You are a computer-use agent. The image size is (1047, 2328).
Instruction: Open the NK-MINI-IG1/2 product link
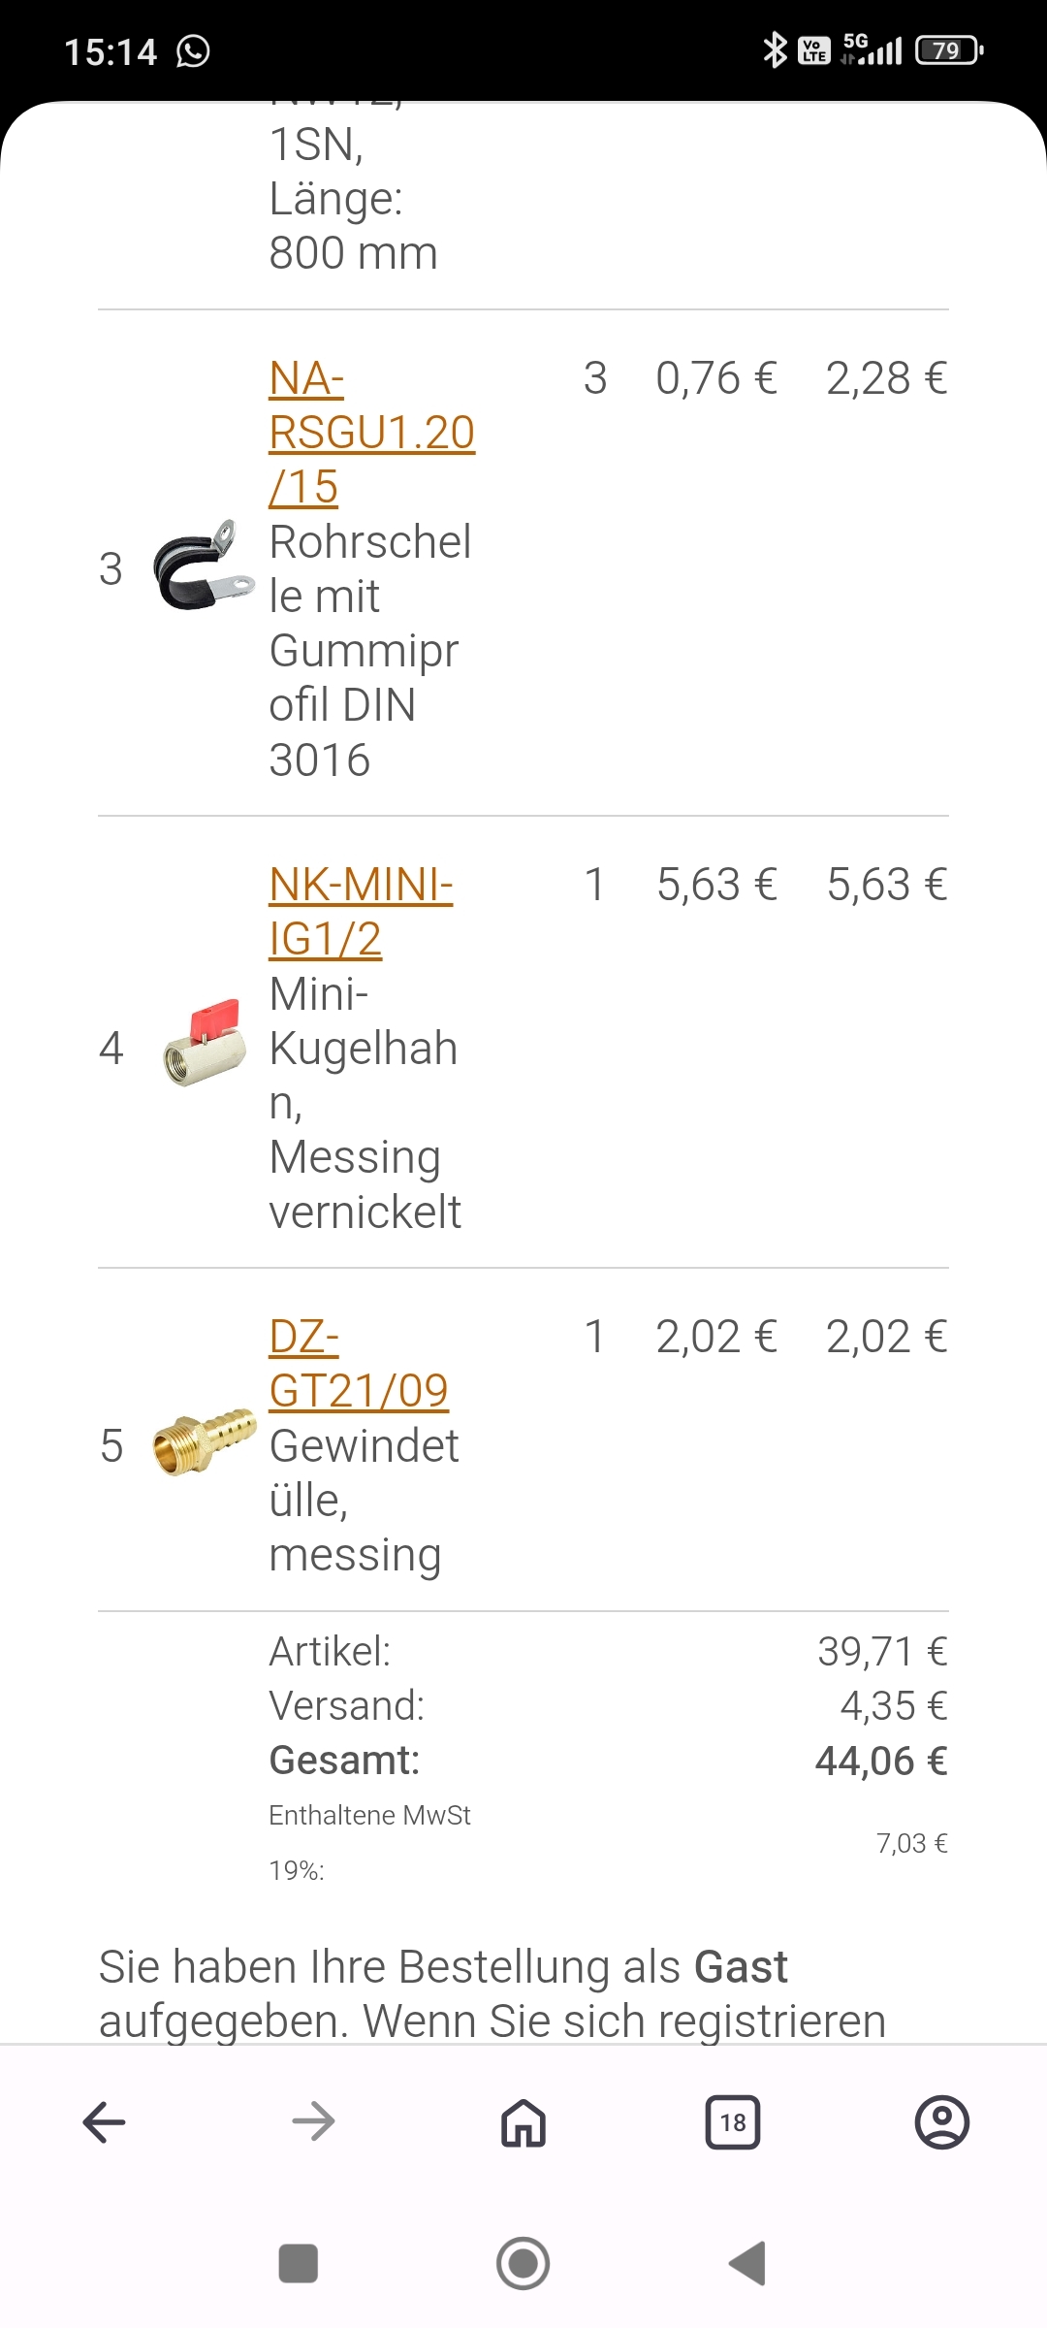[360, 912]
